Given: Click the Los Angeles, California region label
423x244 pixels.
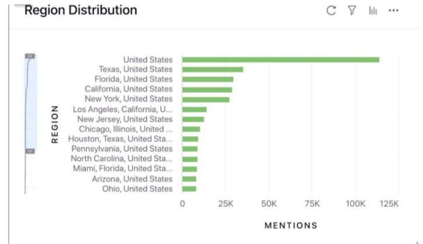Looking at the screenshot, I should point(123,109).
